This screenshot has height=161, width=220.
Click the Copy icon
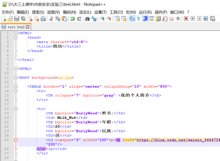click(58, 19)
